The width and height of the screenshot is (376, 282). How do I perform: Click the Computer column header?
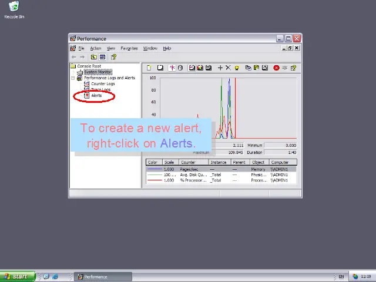pos(283,162)
